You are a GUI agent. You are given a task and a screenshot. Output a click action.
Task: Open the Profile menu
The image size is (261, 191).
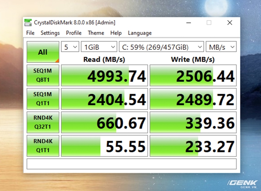click(74, 33)
